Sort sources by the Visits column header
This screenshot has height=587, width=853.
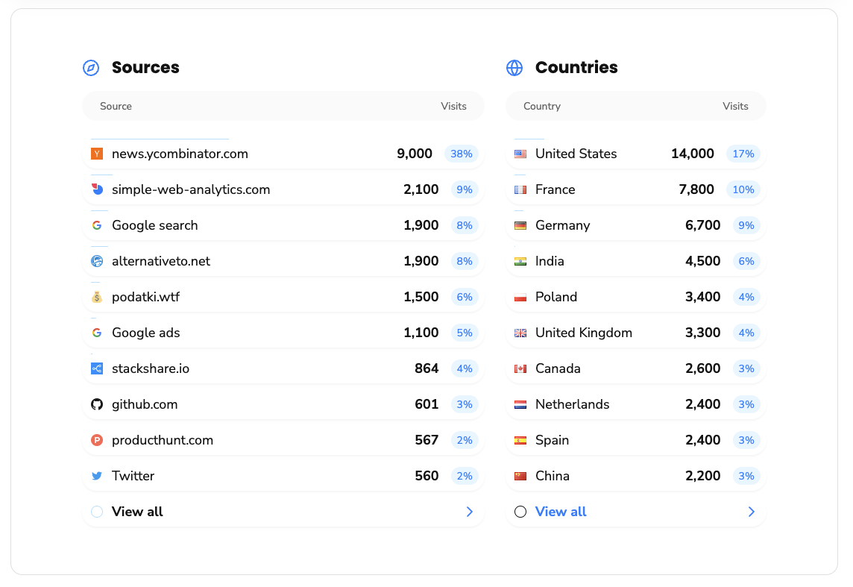(x=453, y=106)
